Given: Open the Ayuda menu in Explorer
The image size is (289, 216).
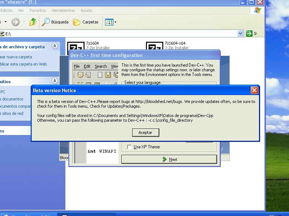Looking at the screenshot, I should (86, 10).
